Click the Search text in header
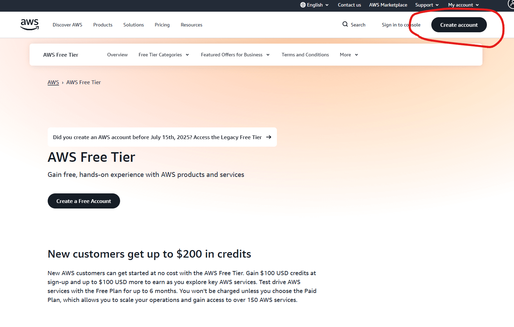This screenshot has width=514, height=327. (358, 25)
